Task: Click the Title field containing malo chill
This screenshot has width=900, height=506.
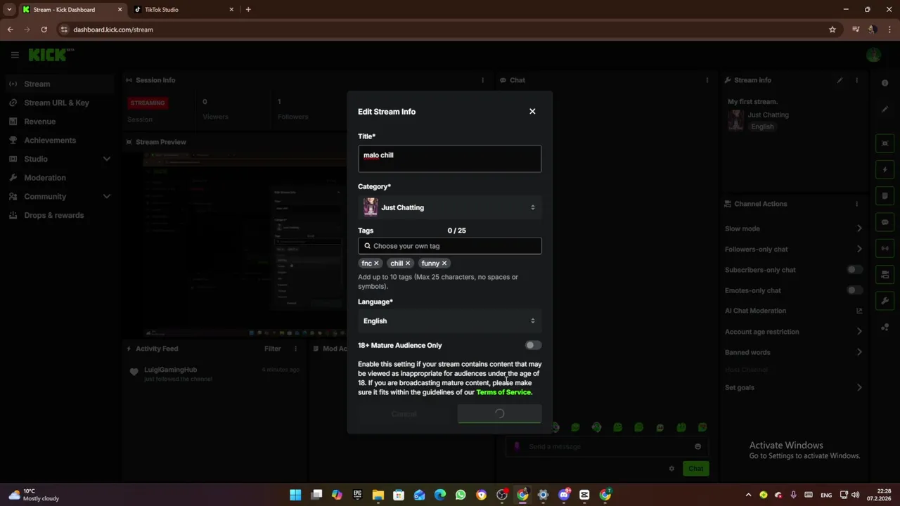Action: tap(449, 159)
